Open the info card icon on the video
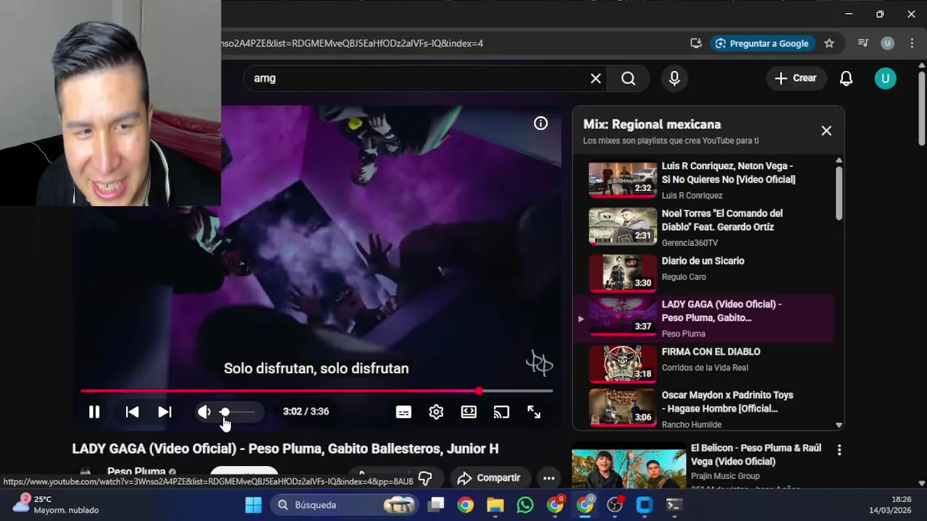Screen dimensions: 927x521 (540, 124)
